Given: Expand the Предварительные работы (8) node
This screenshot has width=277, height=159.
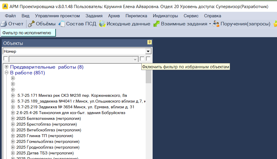Looking at the screenshot, I should click(7, 67).
